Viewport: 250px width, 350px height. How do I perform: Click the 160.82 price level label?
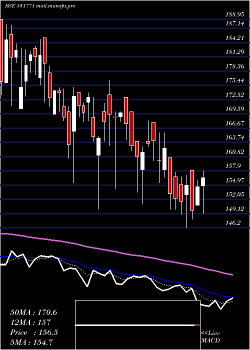pyautogui.click(x=235, y=152)
